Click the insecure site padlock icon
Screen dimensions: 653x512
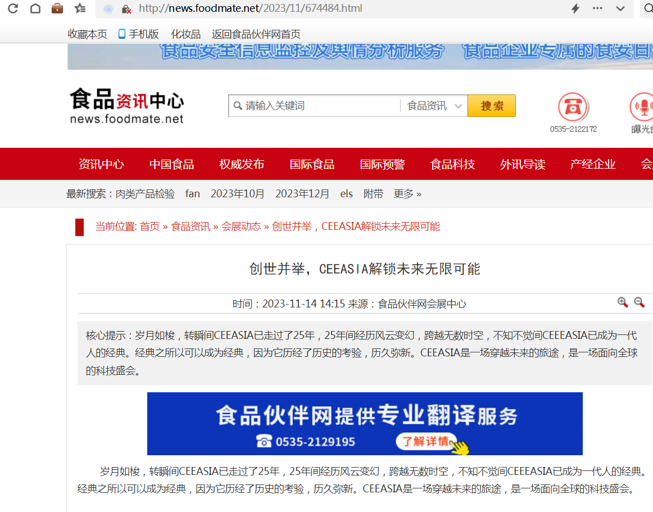click(x=126, y=9)
